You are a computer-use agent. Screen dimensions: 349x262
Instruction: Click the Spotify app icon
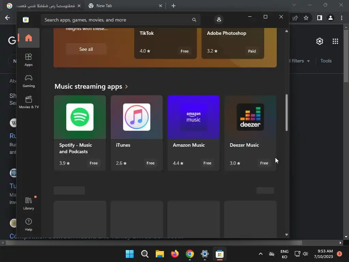pyautogui.click(x=80, y=117)
